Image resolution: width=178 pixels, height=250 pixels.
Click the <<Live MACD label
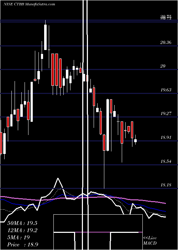[x=150, y=240]
